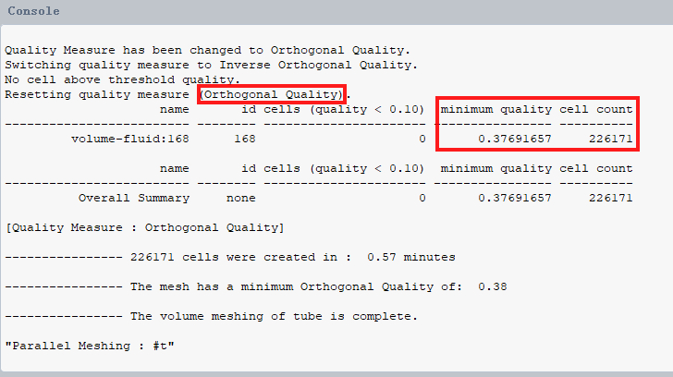
Task: Click the word none in the Overall Summary row
Action: click(x=241, y=198)
